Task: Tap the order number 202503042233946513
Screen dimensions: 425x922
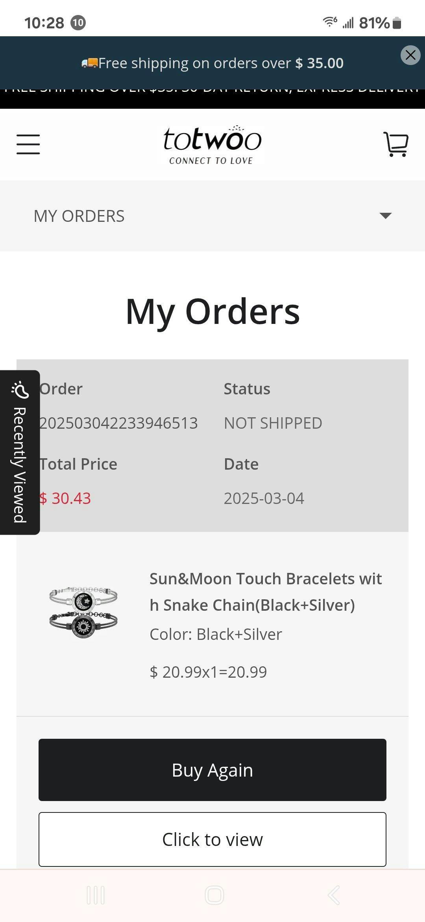Action: [118, 423]
